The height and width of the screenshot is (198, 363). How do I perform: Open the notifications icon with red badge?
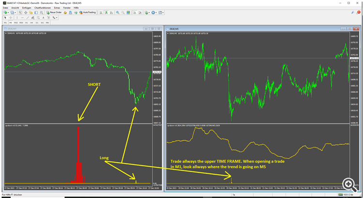click(358, 13)
